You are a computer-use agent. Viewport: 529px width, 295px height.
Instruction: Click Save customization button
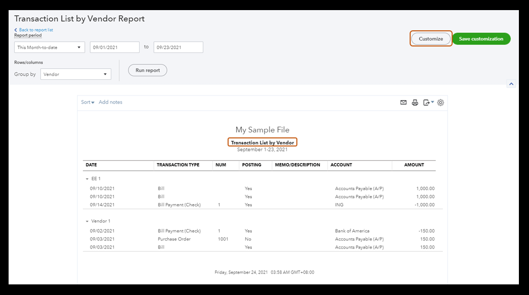481,39
